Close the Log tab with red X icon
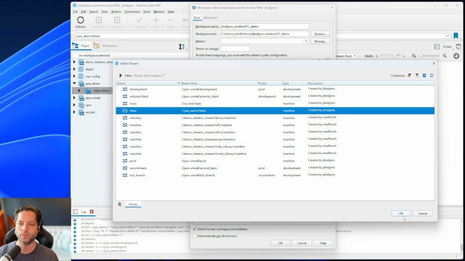Screen dimensions: 465x261 [92, 212]
